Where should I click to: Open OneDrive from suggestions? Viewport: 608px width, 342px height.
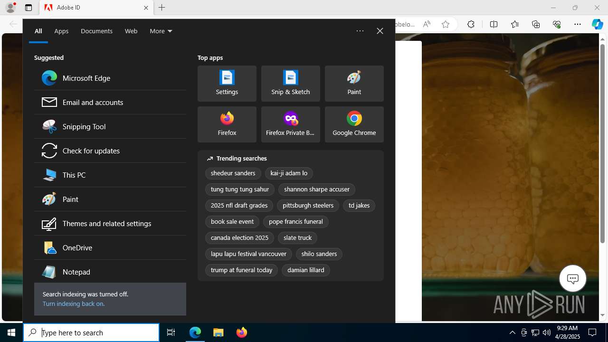(110, 247)
